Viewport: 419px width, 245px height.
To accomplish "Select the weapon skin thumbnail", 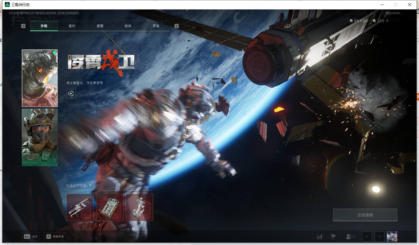I will (80, 207).
